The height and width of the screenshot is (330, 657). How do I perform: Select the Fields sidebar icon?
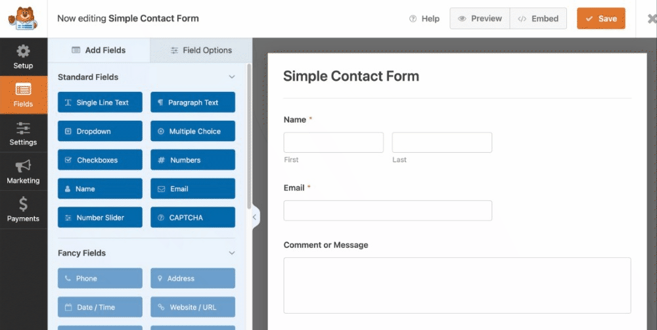pyautogui.click(x=24, y=95)
